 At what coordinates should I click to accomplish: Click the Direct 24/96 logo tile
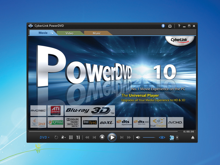click(x=90, y=122)
